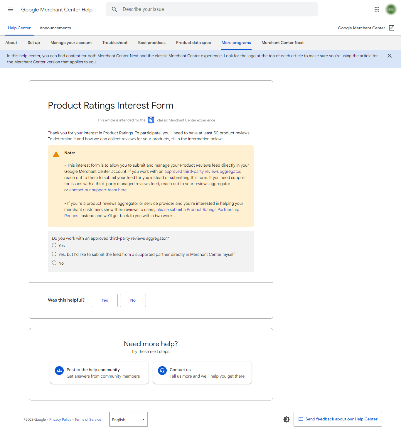Dismiss the Merchant Center notice banner
The image size is (401, 431).
point(390,56)
